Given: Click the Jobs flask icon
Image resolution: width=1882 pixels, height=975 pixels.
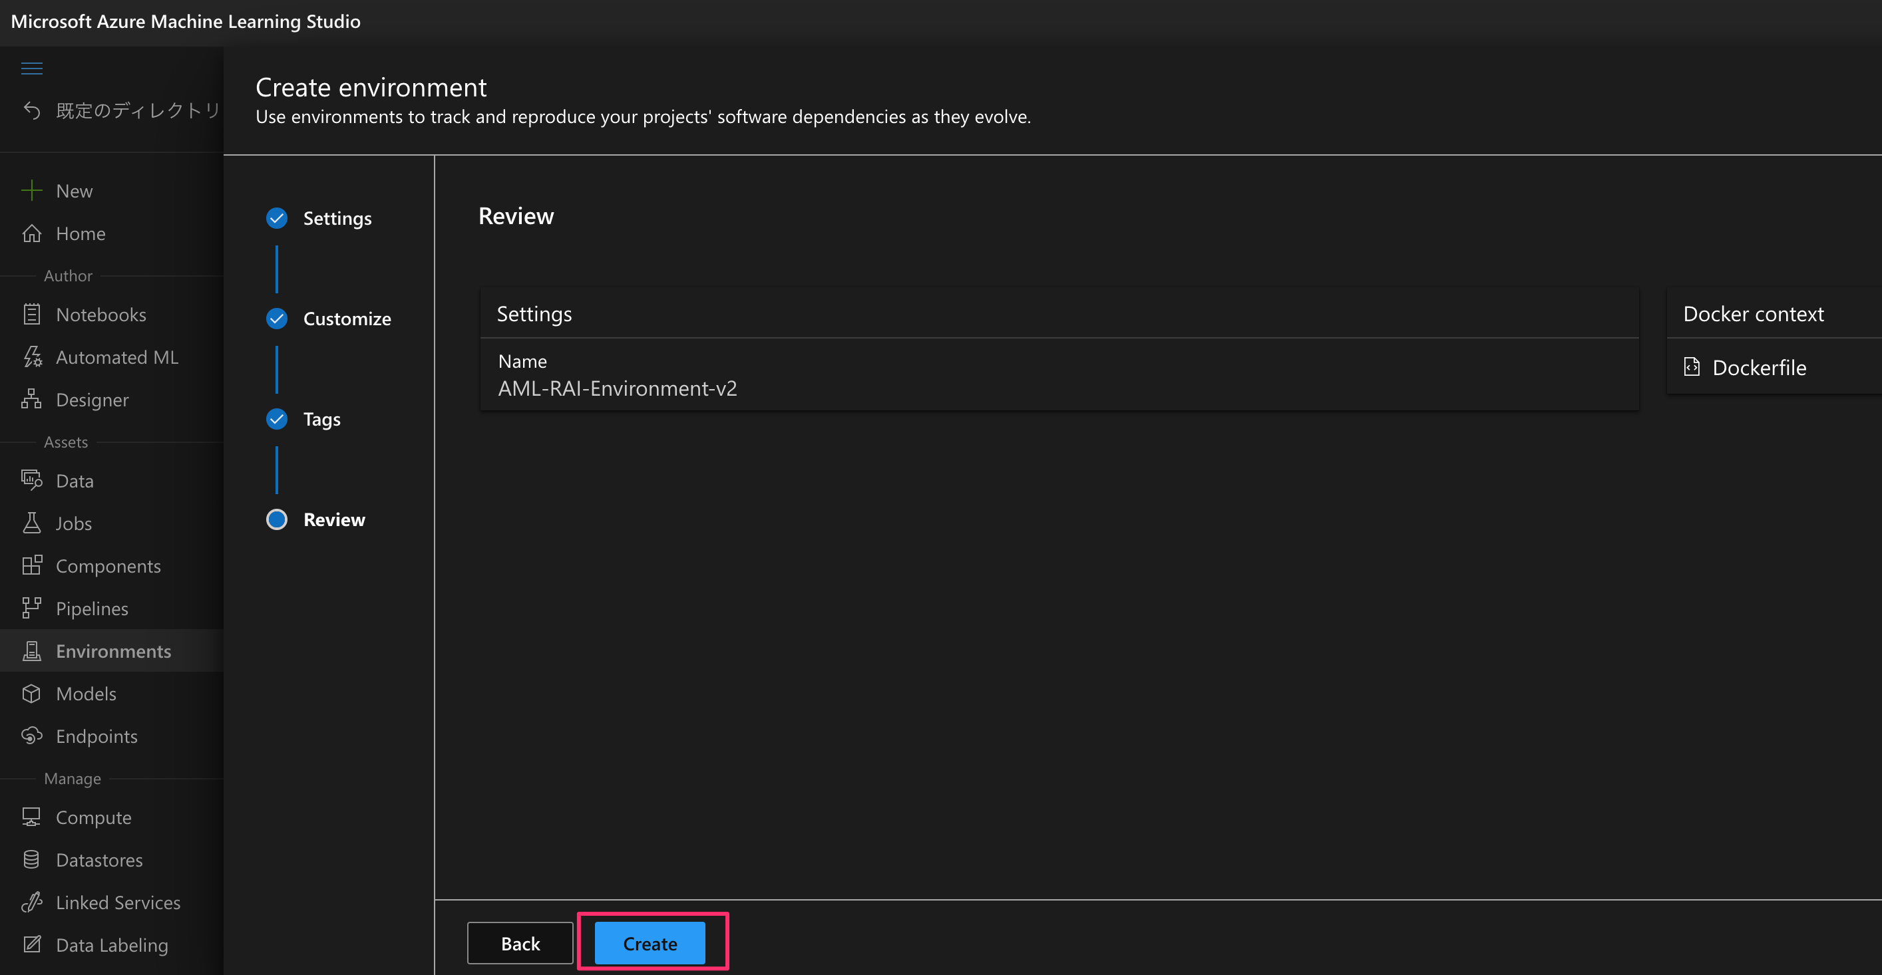Looking at the screenshot, I should coord(31,523).
